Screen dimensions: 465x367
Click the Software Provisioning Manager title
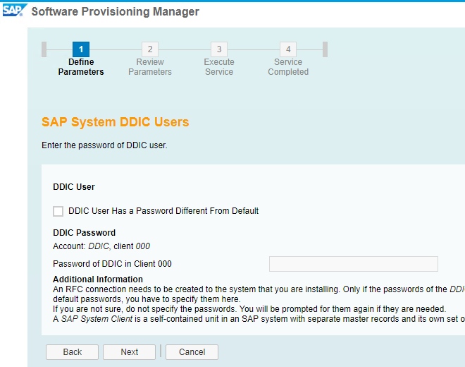[x=116, y=11]
